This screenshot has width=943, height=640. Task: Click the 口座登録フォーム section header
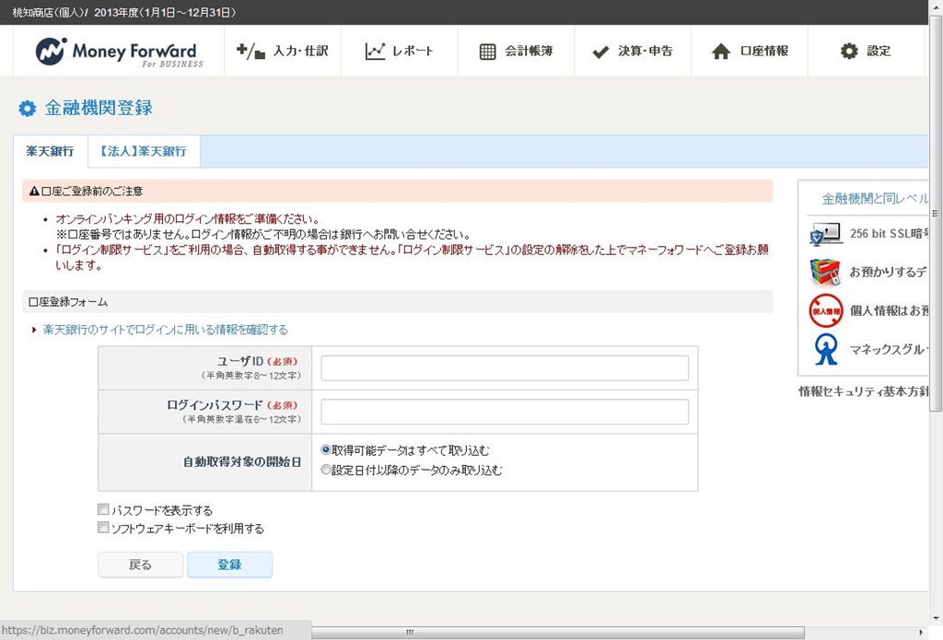point(398,302)
